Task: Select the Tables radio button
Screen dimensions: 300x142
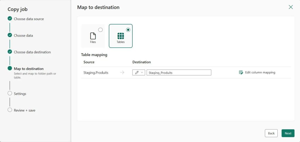Action: point(128,30)
